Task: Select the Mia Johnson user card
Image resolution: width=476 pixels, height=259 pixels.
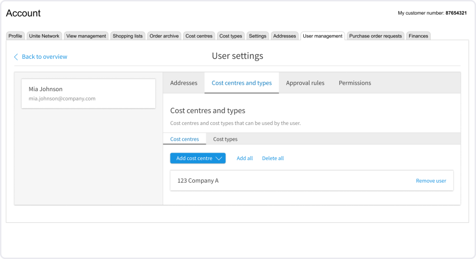Action: [x=88, y=93]
